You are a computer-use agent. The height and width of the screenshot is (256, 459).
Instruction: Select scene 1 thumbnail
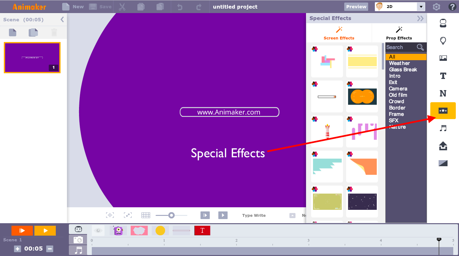[32, 58]
